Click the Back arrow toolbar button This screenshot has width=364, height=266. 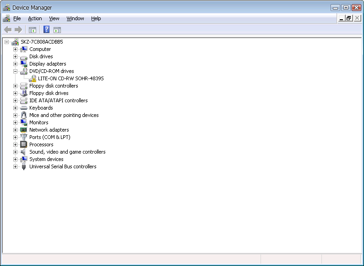pos(8,30)
